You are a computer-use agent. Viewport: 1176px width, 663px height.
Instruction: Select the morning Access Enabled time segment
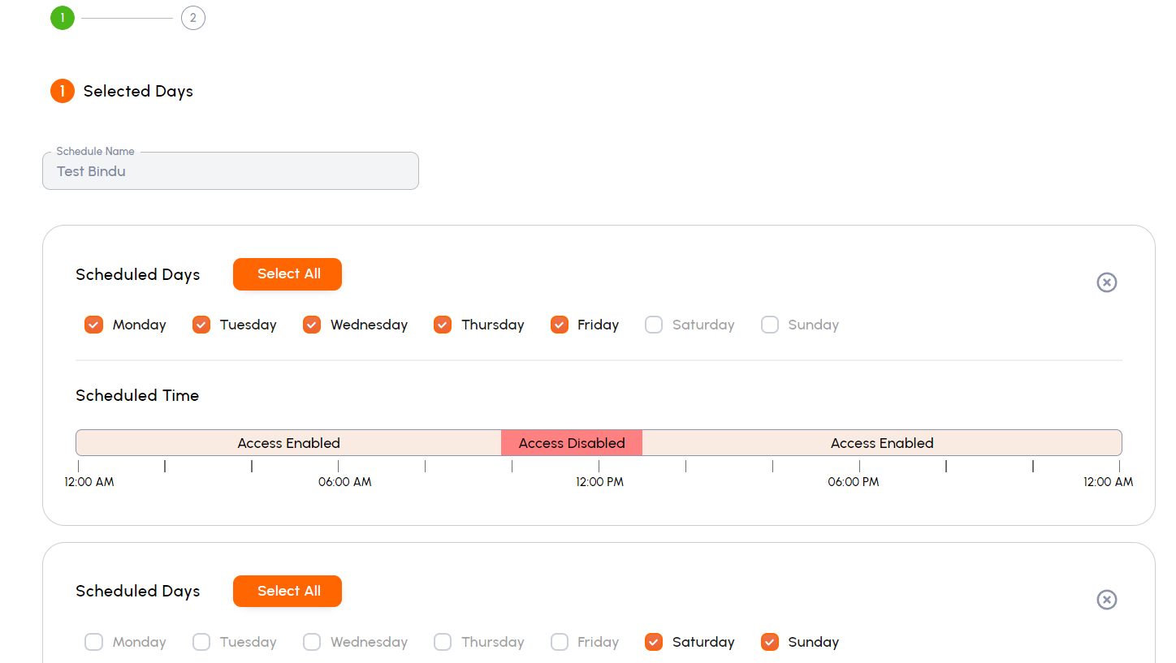[x=288, y=443]
